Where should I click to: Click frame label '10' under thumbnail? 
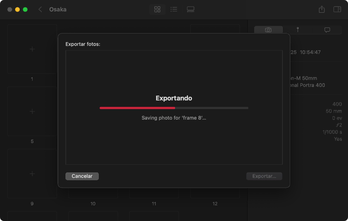(x=93, y=204)
